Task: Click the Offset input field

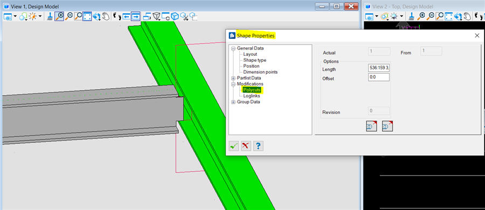Action: 379,77
